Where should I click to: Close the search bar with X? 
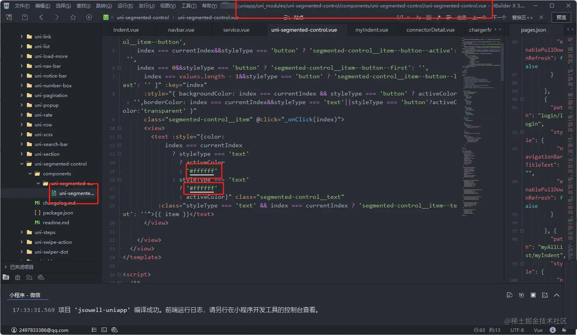[541, 17]
